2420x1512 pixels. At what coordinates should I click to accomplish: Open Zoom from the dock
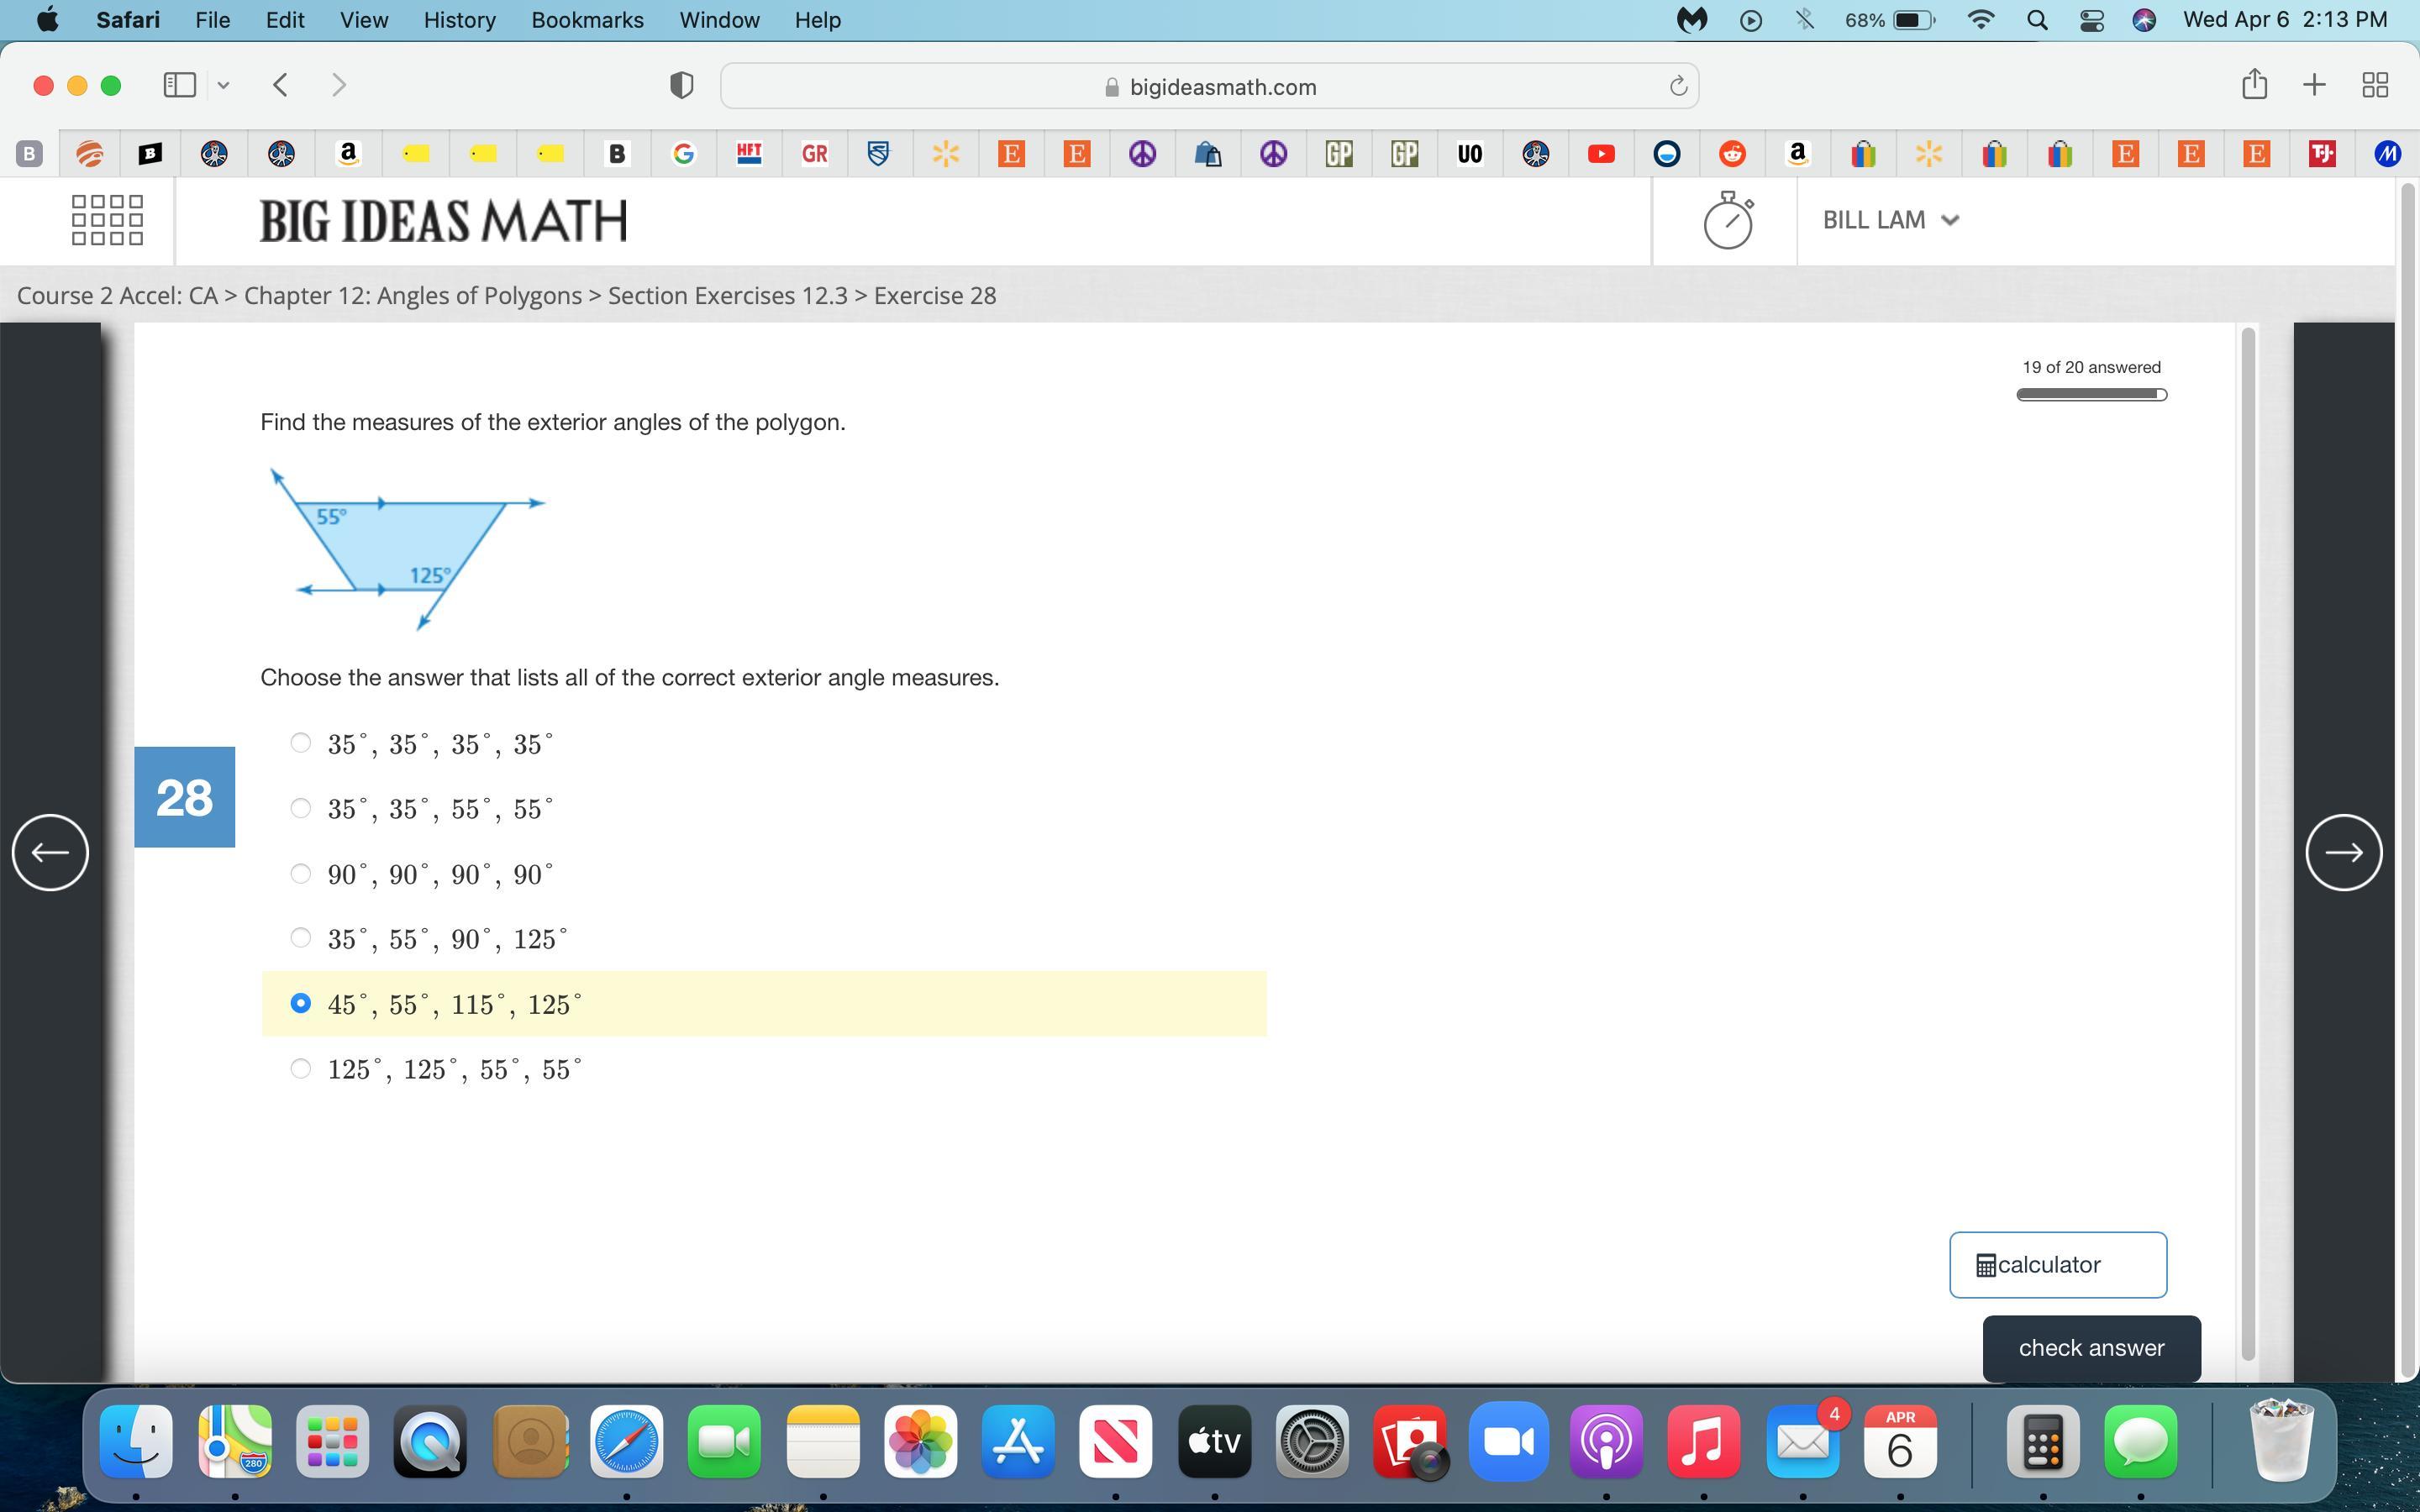[x=1508, y=1441]
